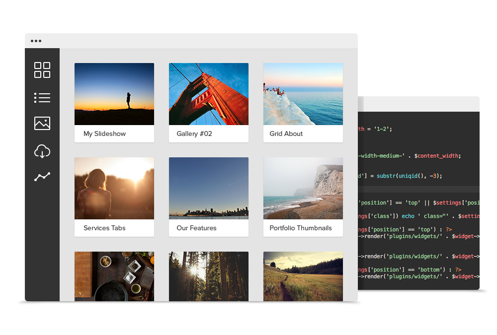
Task: Open the image media icon in sidebar
Action: [42, 124]
